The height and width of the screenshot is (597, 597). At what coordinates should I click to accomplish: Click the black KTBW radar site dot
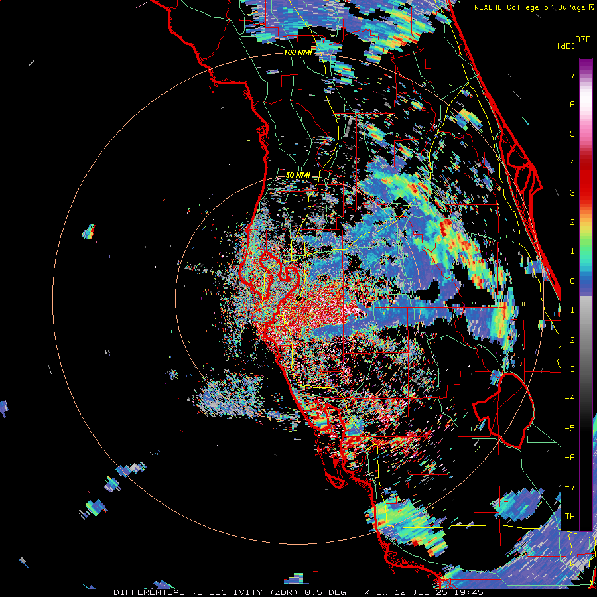[298, 298]
